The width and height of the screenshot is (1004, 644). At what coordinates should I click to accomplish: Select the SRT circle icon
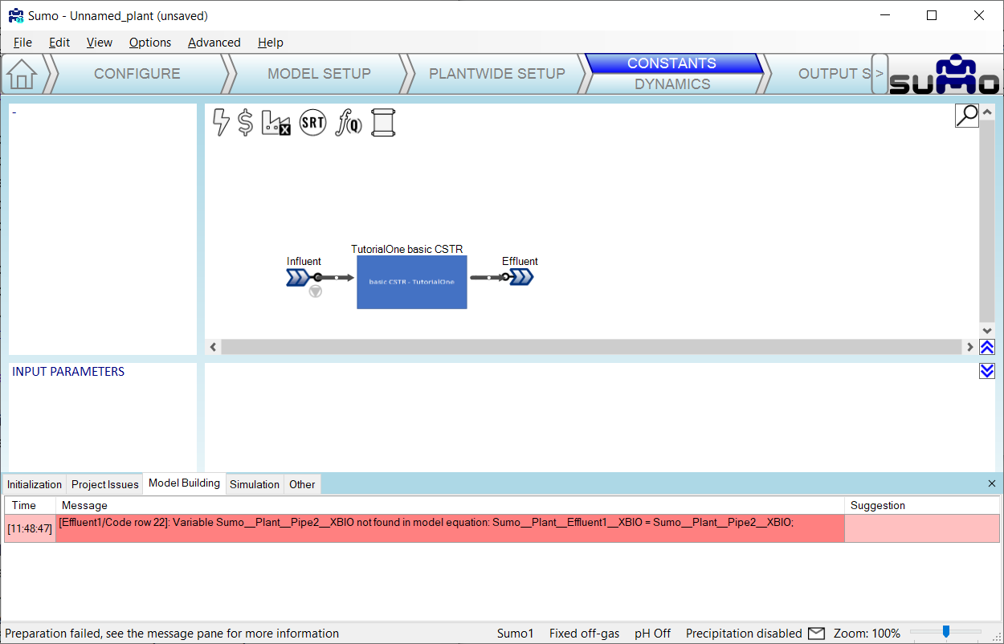[312, 122]
